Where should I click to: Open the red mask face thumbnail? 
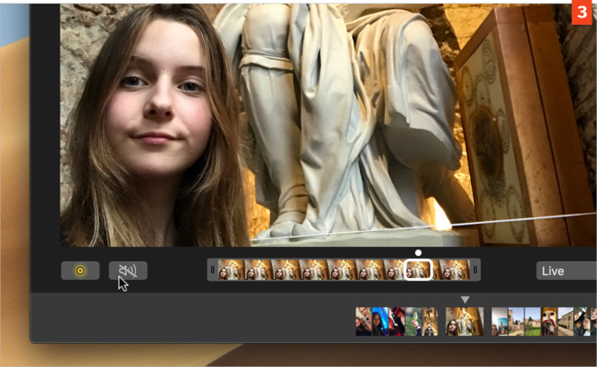549,321
